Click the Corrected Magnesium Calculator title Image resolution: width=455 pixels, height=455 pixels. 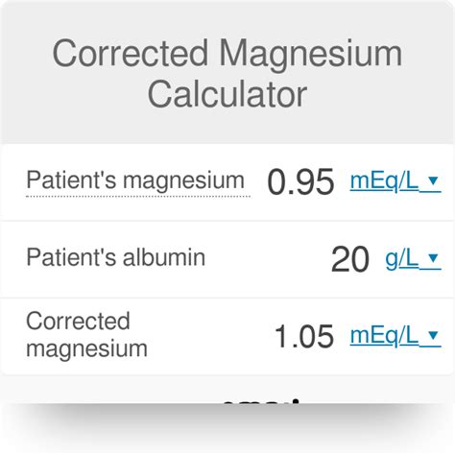tap(227, 73)
